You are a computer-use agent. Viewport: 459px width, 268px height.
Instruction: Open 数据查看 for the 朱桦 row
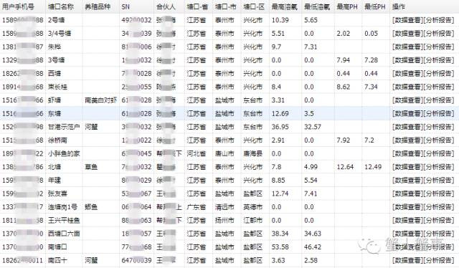tap(408, 47)
